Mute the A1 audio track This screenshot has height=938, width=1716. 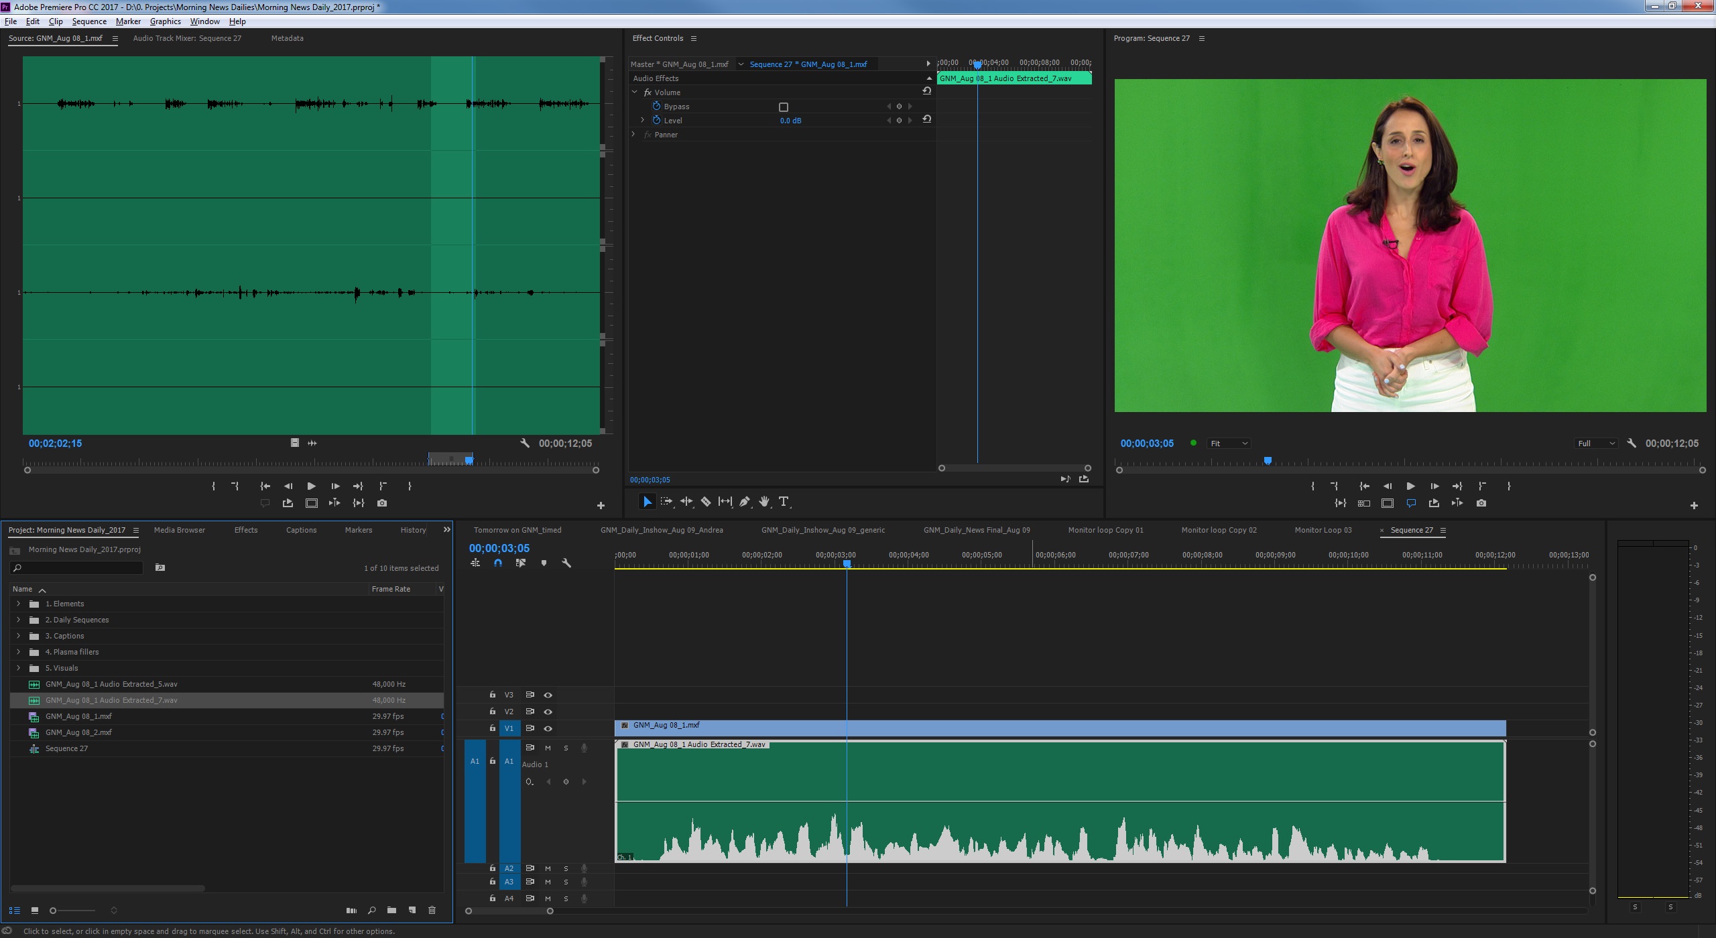tap(548, 748)
